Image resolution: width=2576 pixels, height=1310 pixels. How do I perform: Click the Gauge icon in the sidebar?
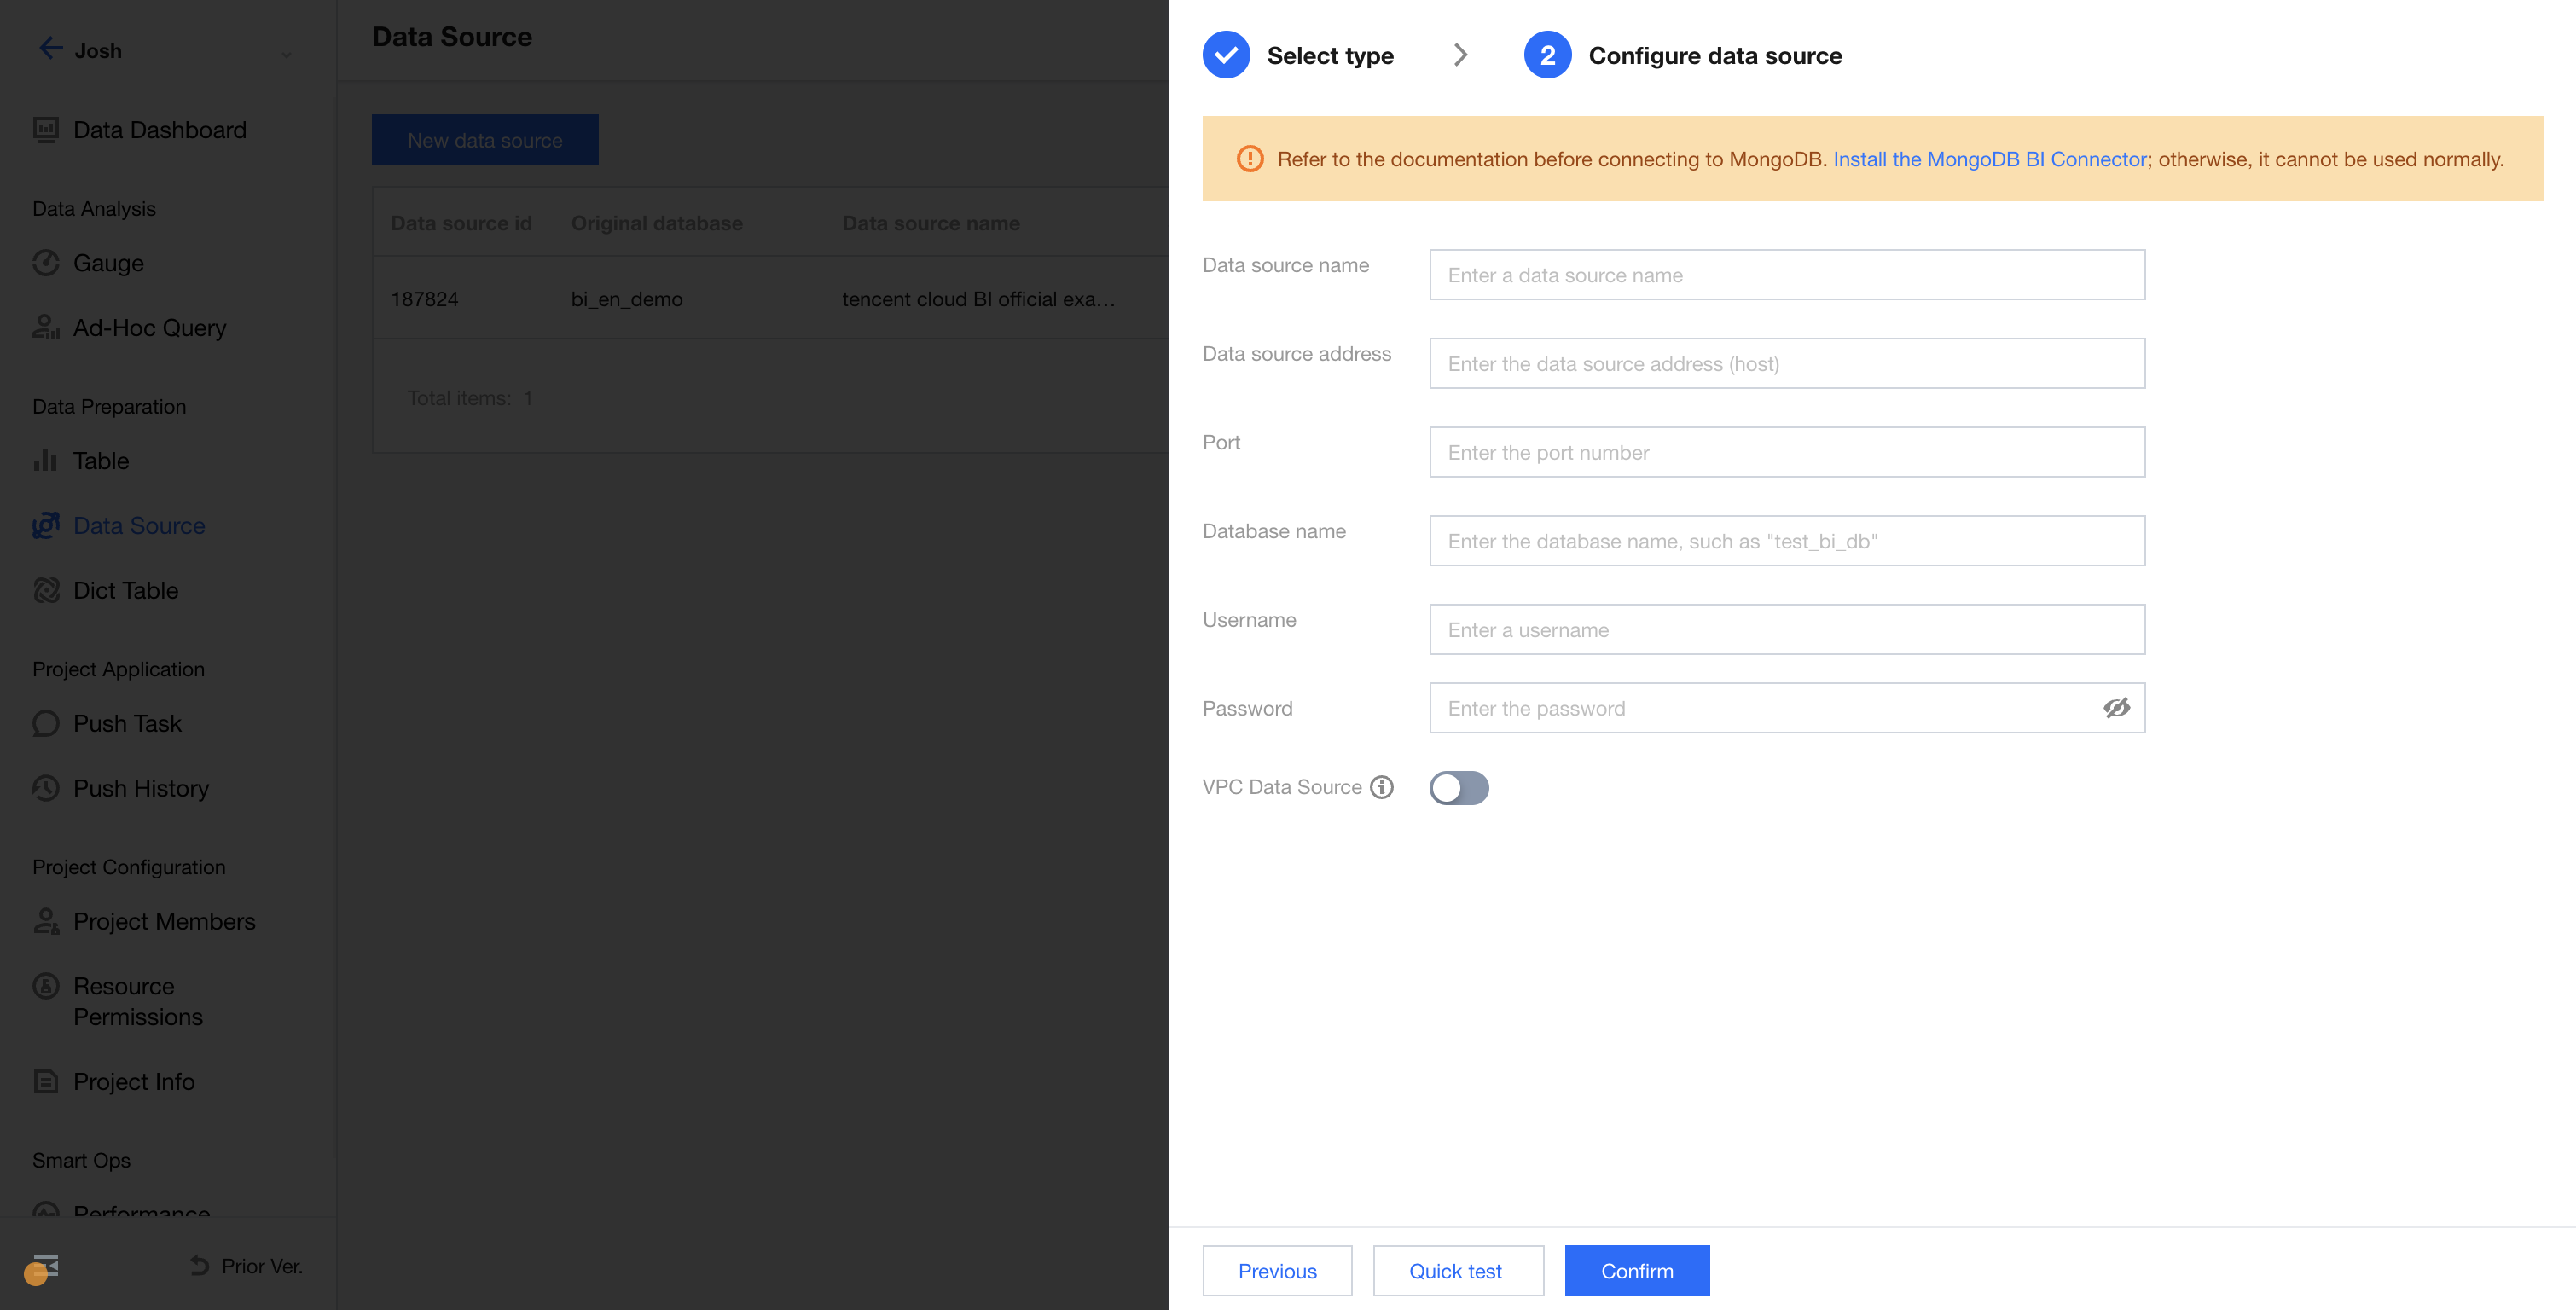coord(46,263)
